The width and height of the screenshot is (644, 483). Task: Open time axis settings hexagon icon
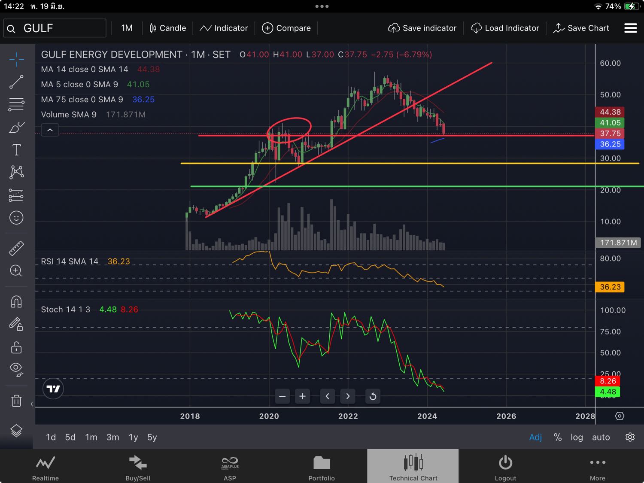click(x=620, y=416)
